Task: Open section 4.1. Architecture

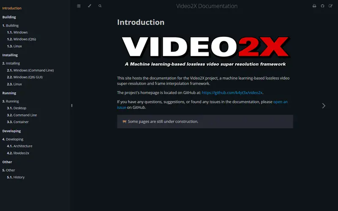Action: point(19,146)
